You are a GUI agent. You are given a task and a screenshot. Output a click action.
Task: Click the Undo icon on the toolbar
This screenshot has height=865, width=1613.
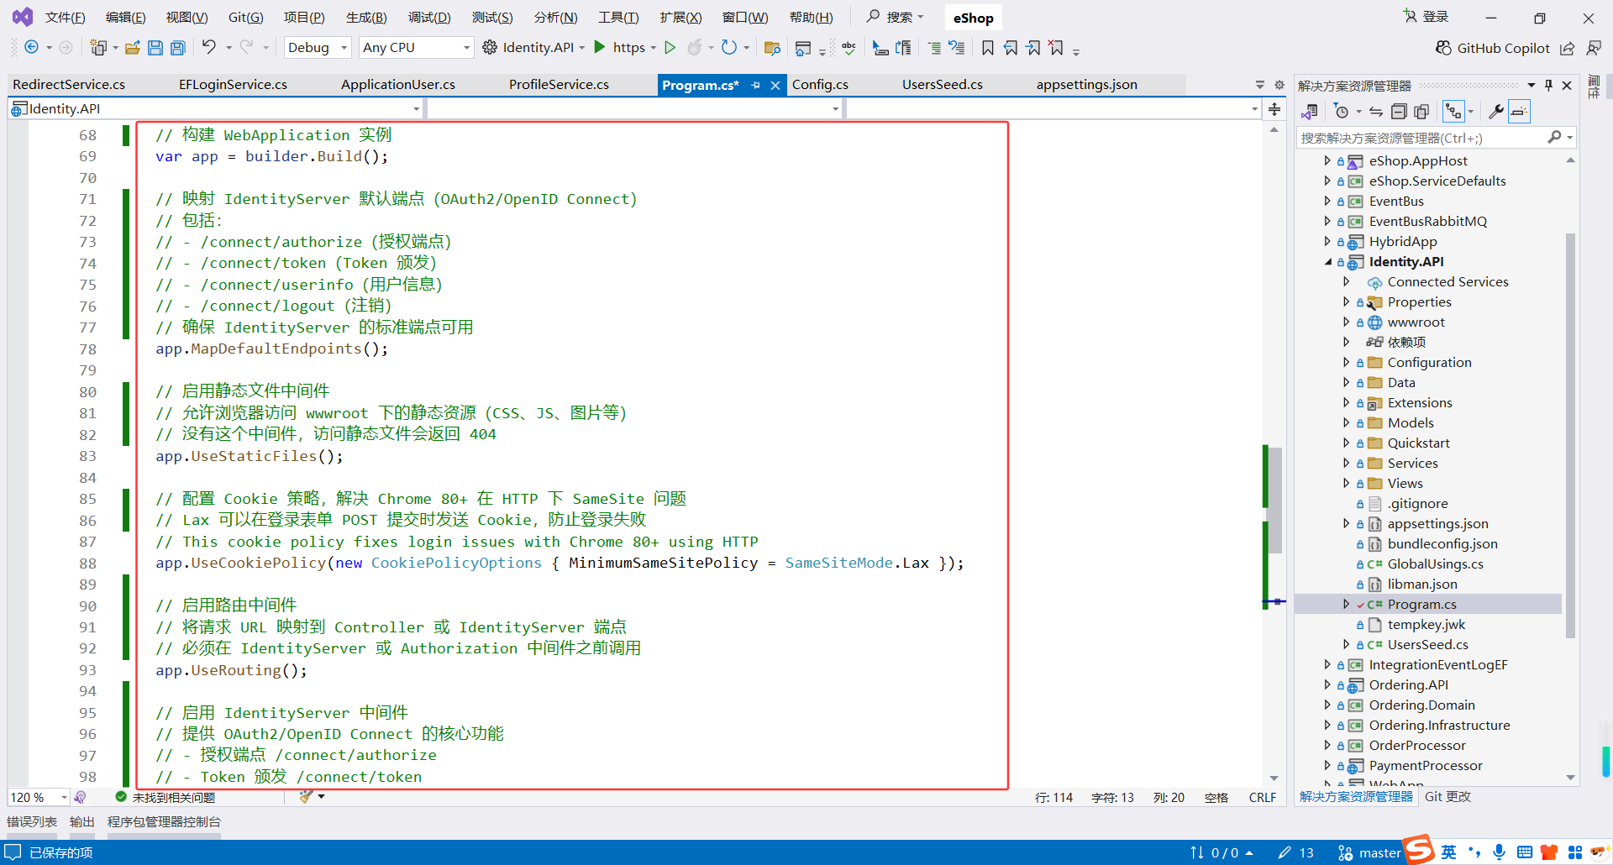[208, 47]
